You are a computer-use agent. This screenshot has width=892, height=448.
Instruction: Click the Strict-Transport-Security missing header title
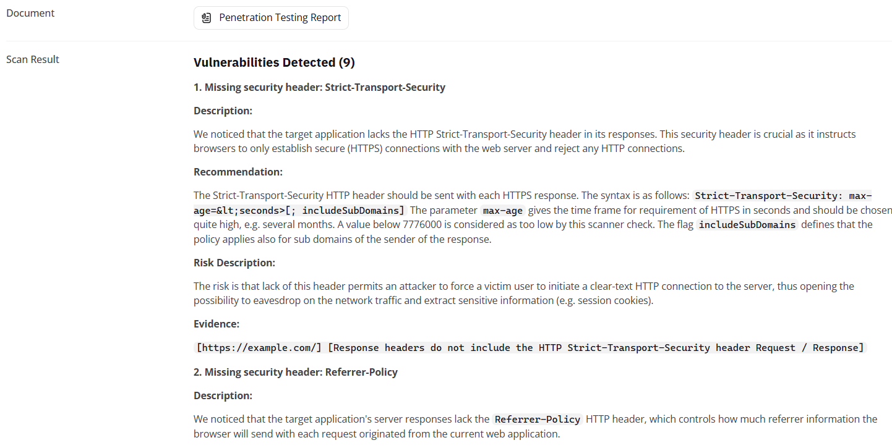pos(319,87)
